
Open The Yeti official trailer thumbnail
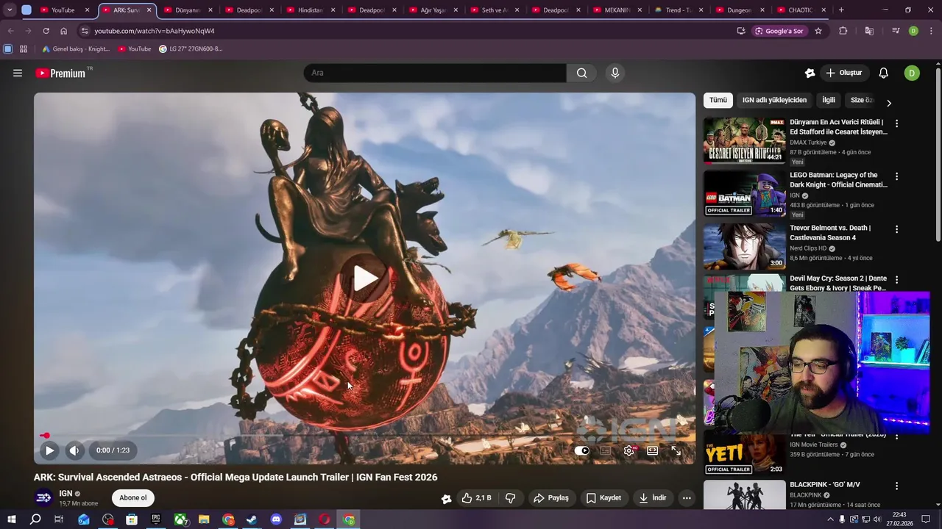pyautogui.click(x=744, y=453)
